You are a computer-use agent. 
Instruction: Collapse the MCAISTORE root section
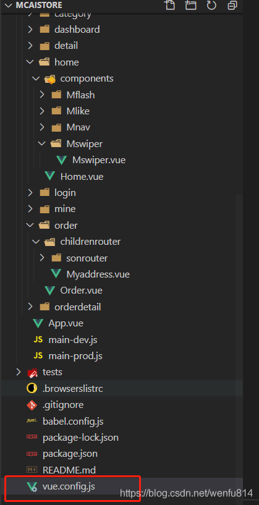[x=8, y=5]
